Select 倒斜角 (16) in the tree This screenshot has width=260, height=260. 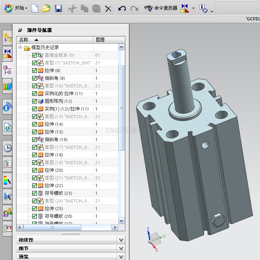[x=56, y=140]
